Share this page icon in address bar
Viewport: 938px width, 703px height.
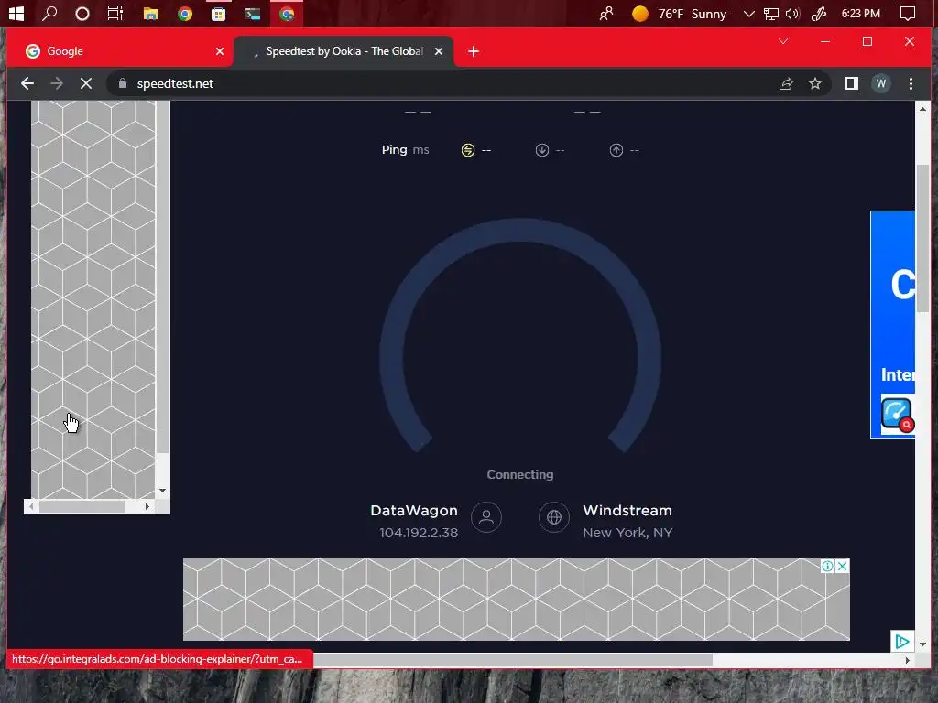pos(785,83)
